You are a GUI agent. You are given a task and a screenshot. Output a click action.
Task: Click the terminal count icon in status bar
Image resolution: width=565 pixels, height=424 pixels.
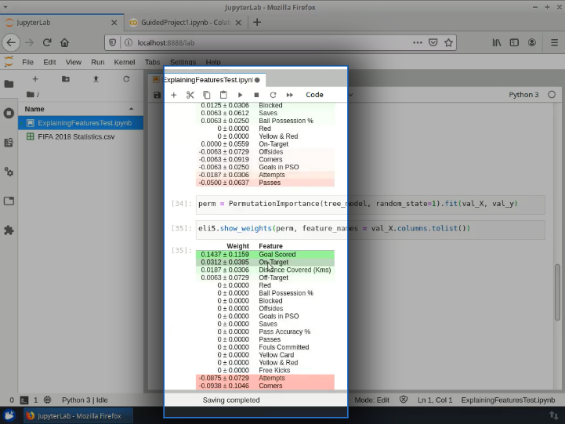click(x=24, y=400)
